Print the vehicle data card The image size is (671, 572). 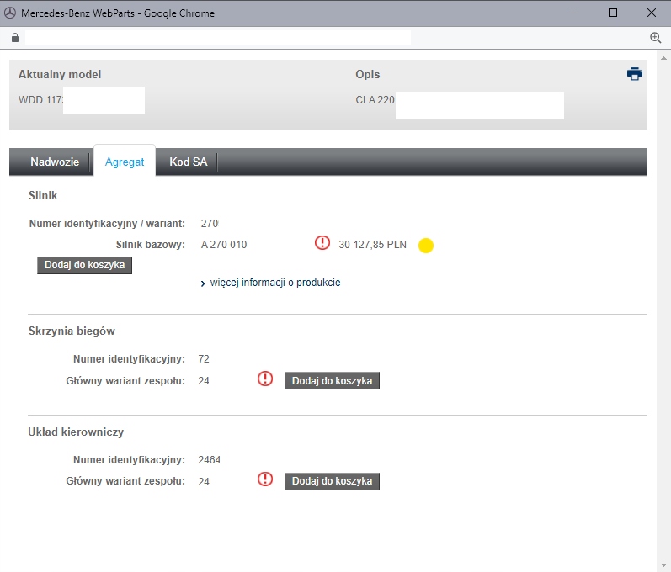634,74
